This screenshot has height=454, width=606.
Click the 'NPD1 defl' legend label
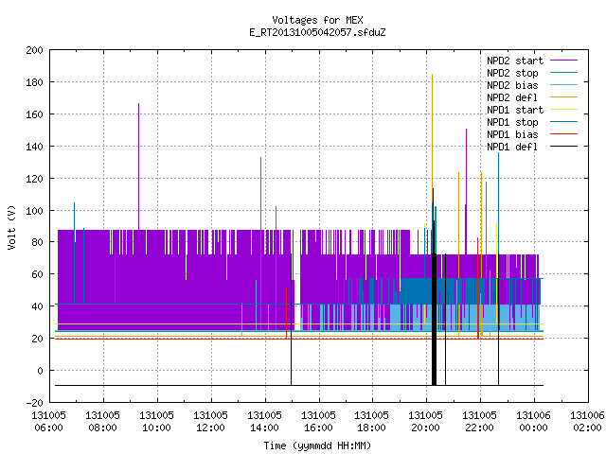point(512,147)
